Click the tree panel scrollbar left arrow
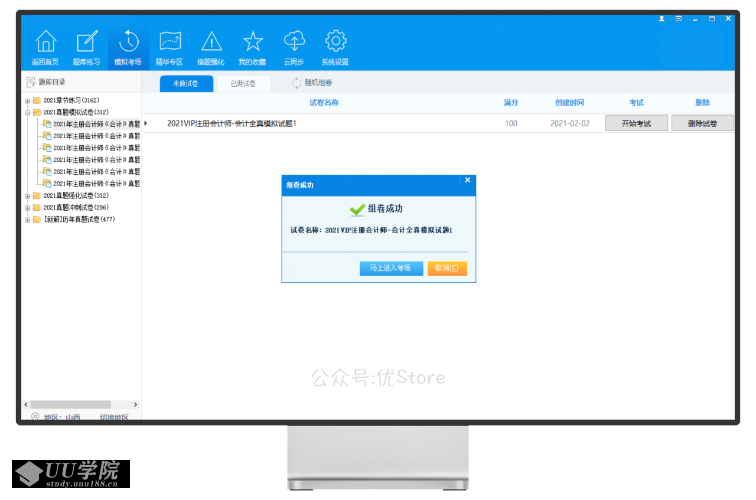The width and height of the screenshot is (756, 500). tap(26, 404)
